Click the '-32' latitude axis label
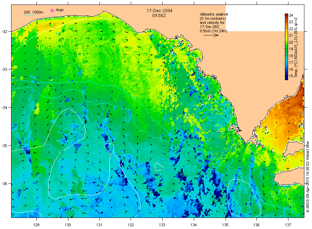The width and height of the screenshot is (312, 229). pos(4,32)
